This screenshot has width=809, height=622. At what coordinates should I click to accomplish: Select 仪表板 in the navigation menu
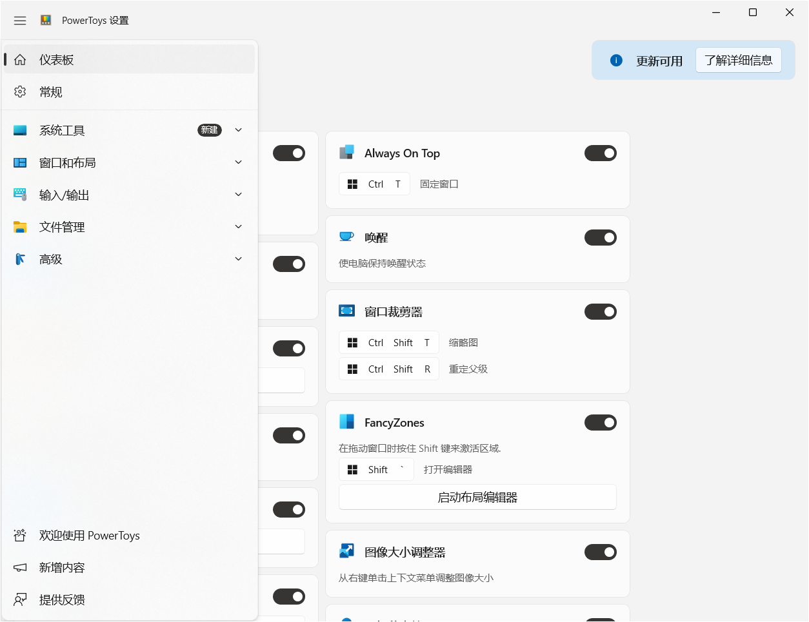click(x=130, y=60)
